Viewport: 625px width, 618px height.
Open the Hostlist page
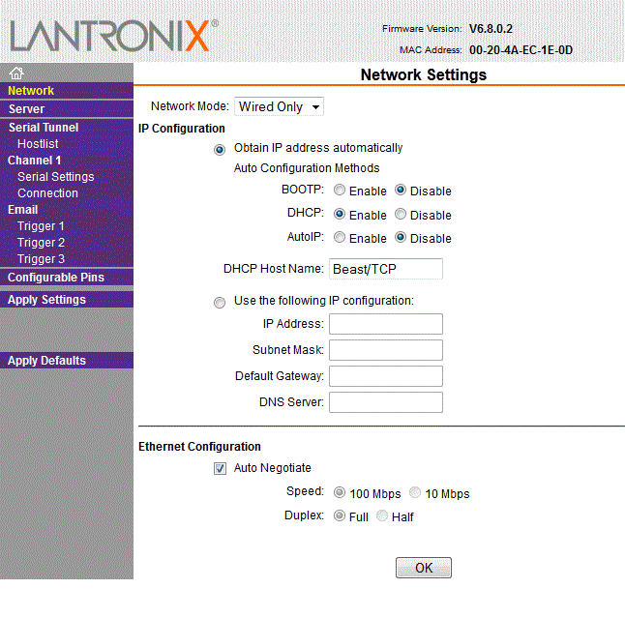coord(38,144)
